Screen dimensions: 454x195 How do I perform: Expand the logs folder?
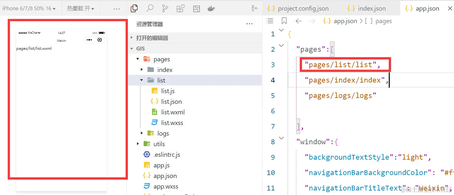(x=142, y=133)
